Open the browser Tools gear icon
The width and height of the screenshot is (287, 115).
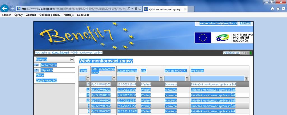tap(283, 9)
